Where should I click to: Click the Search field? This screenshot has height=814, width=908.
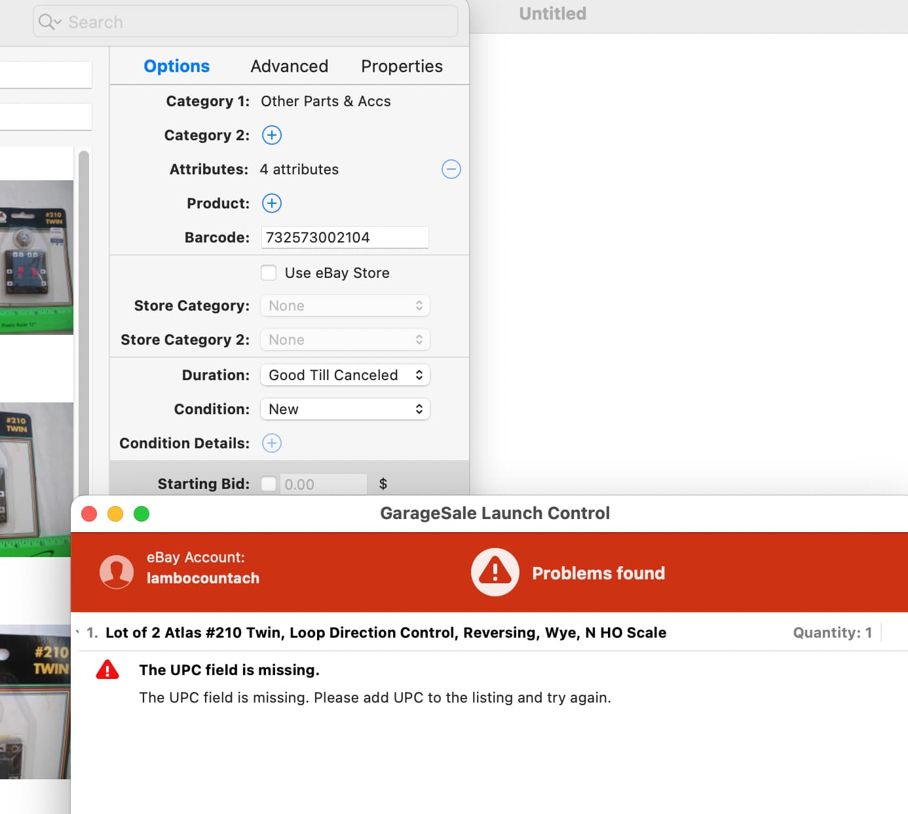(246, 22)
